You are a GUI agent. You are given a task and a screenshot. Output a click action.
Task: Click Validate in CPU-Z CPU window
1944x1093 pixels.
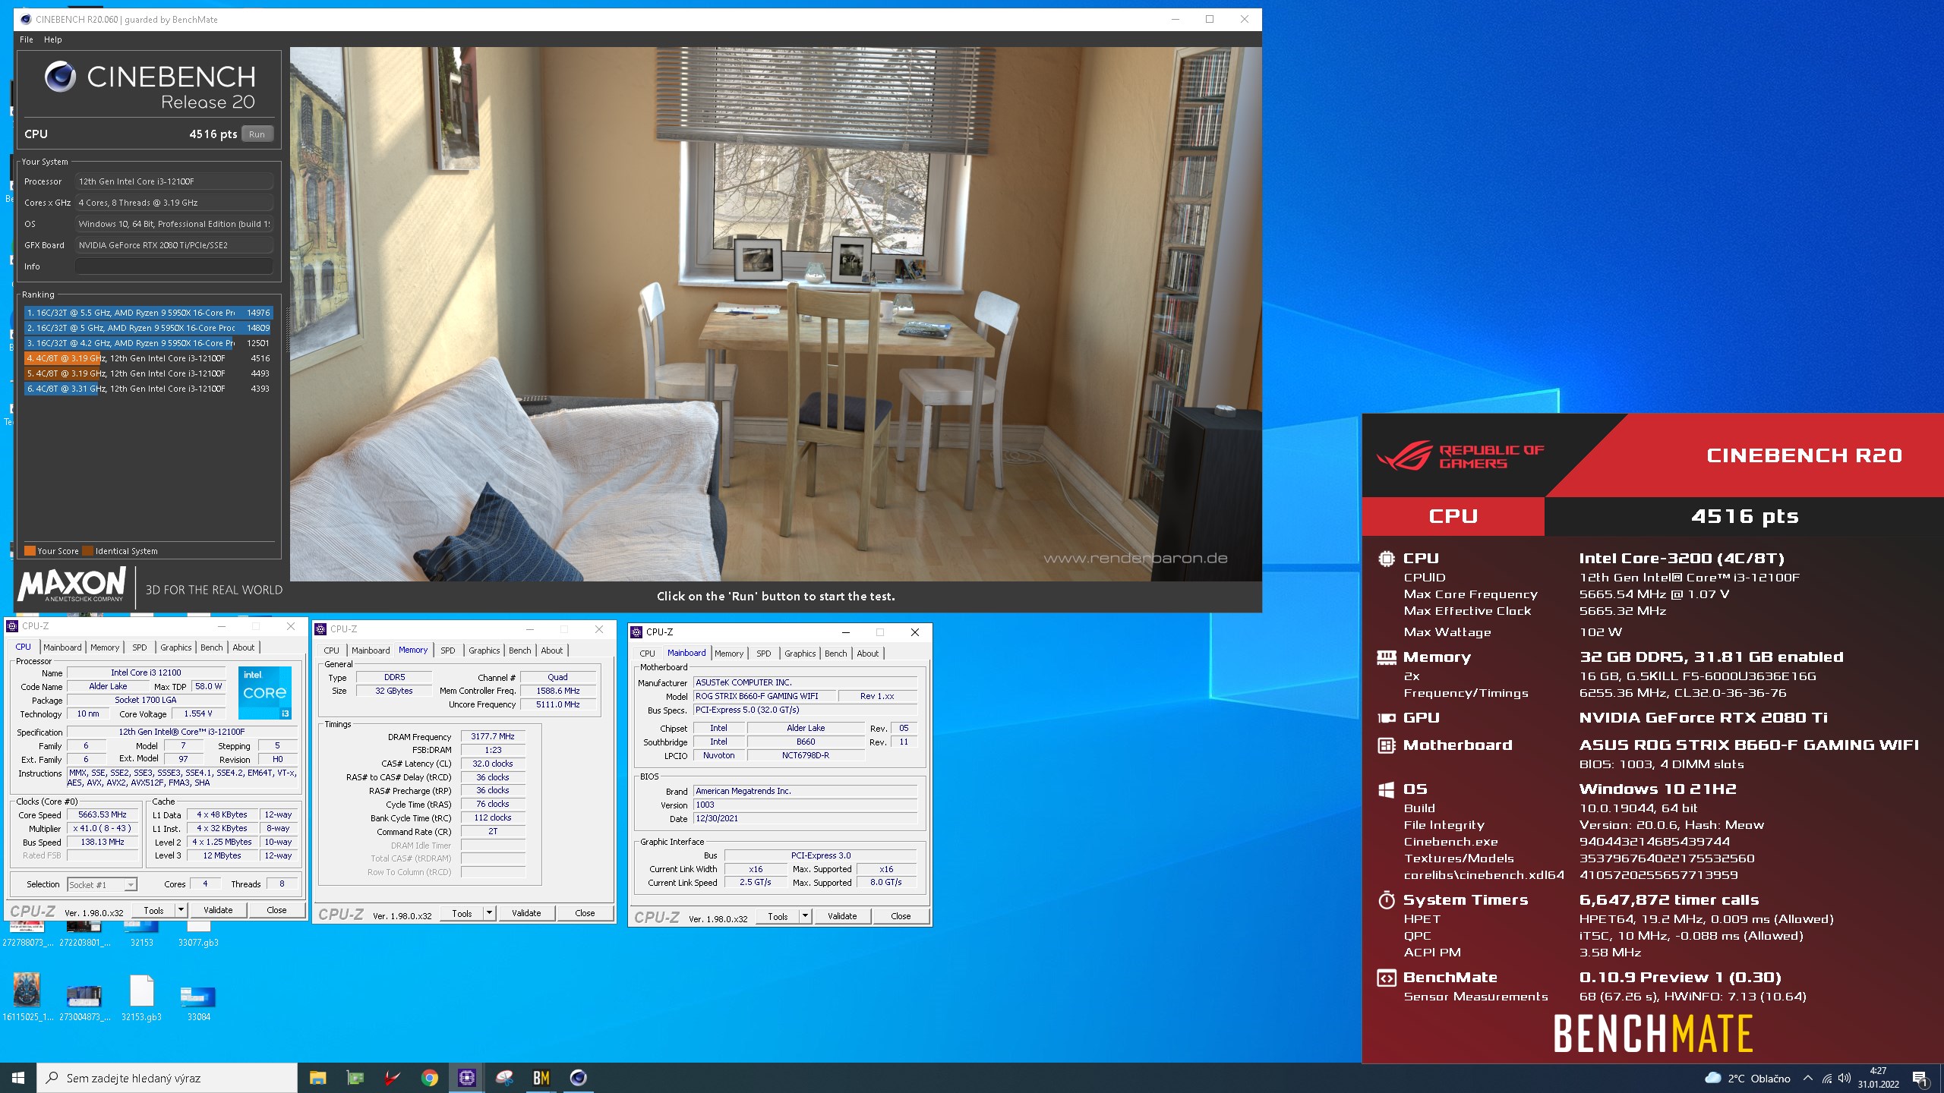(x=218, y=910)
